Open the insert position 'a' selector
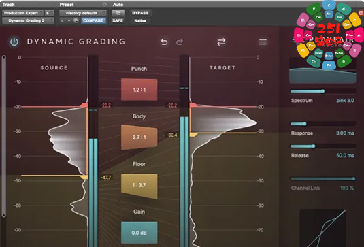This screenshot has height=247, width=364. click(49, 13)
